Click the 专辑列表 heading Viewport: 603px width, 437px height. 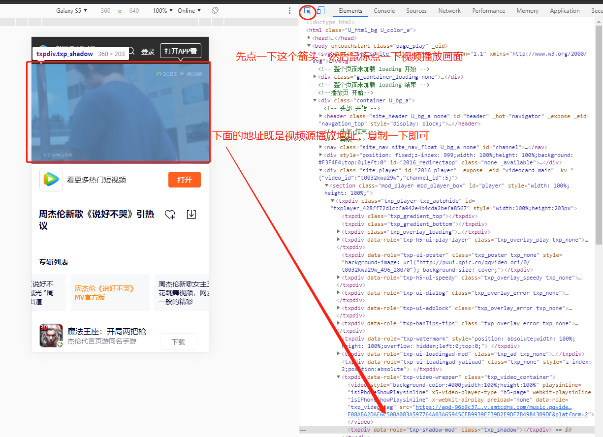point(54,262)
